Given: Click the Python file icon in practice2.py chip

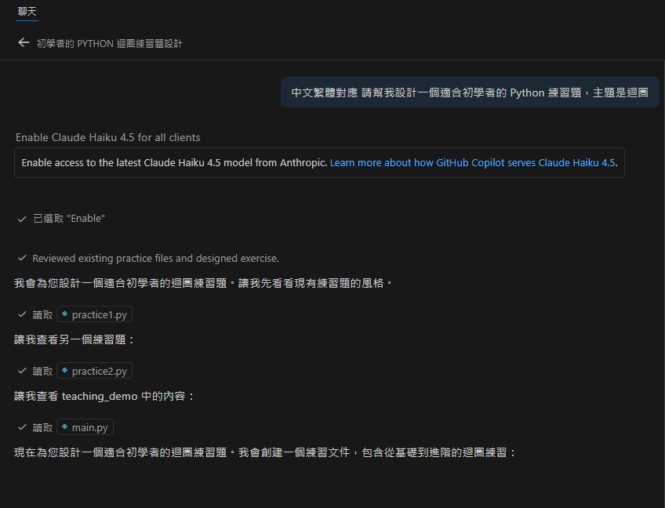Looking at the screenshot, I should click(65, 371).
